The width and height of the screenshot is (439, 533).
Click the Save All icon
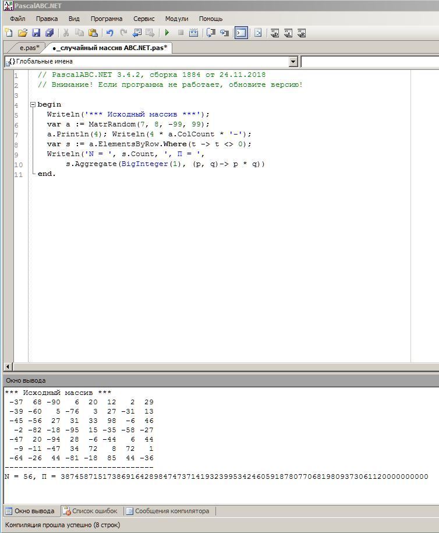49,33
